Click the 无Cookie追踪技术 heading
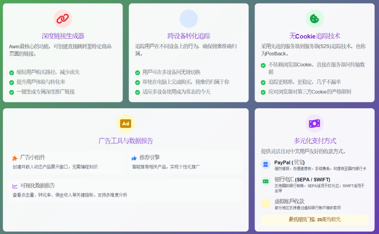379x234 pixels. [x=314, y=36]
